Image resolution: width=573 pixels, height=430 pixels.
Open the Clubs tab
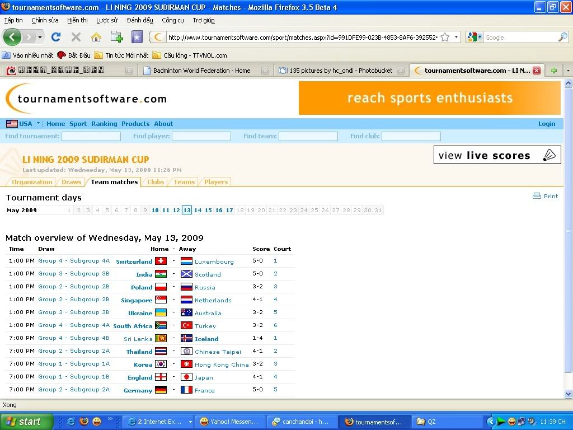(x=156, y=182)
